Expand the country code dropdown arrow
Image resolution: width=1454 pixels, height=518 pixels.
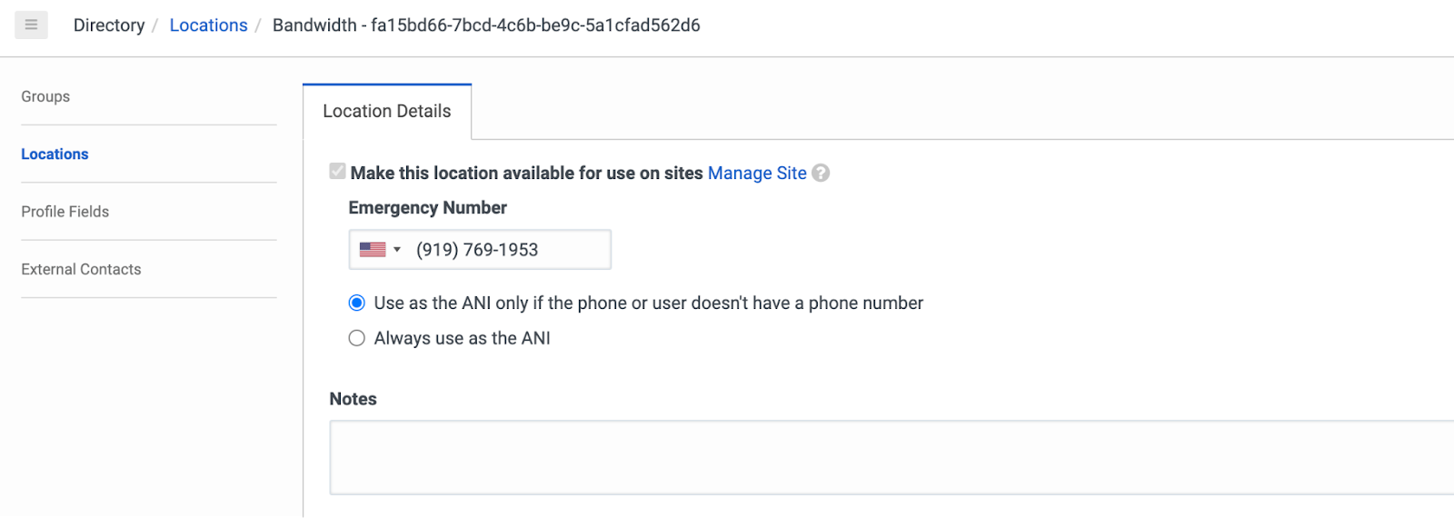coord(397,250)
